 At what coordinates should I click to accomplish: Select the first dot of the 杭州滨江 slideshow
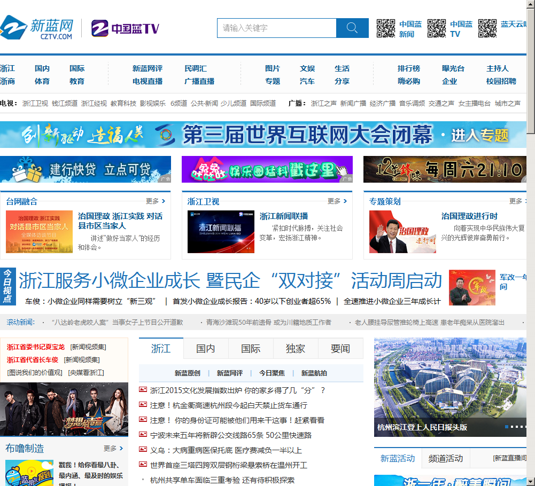tap(507, 427)
